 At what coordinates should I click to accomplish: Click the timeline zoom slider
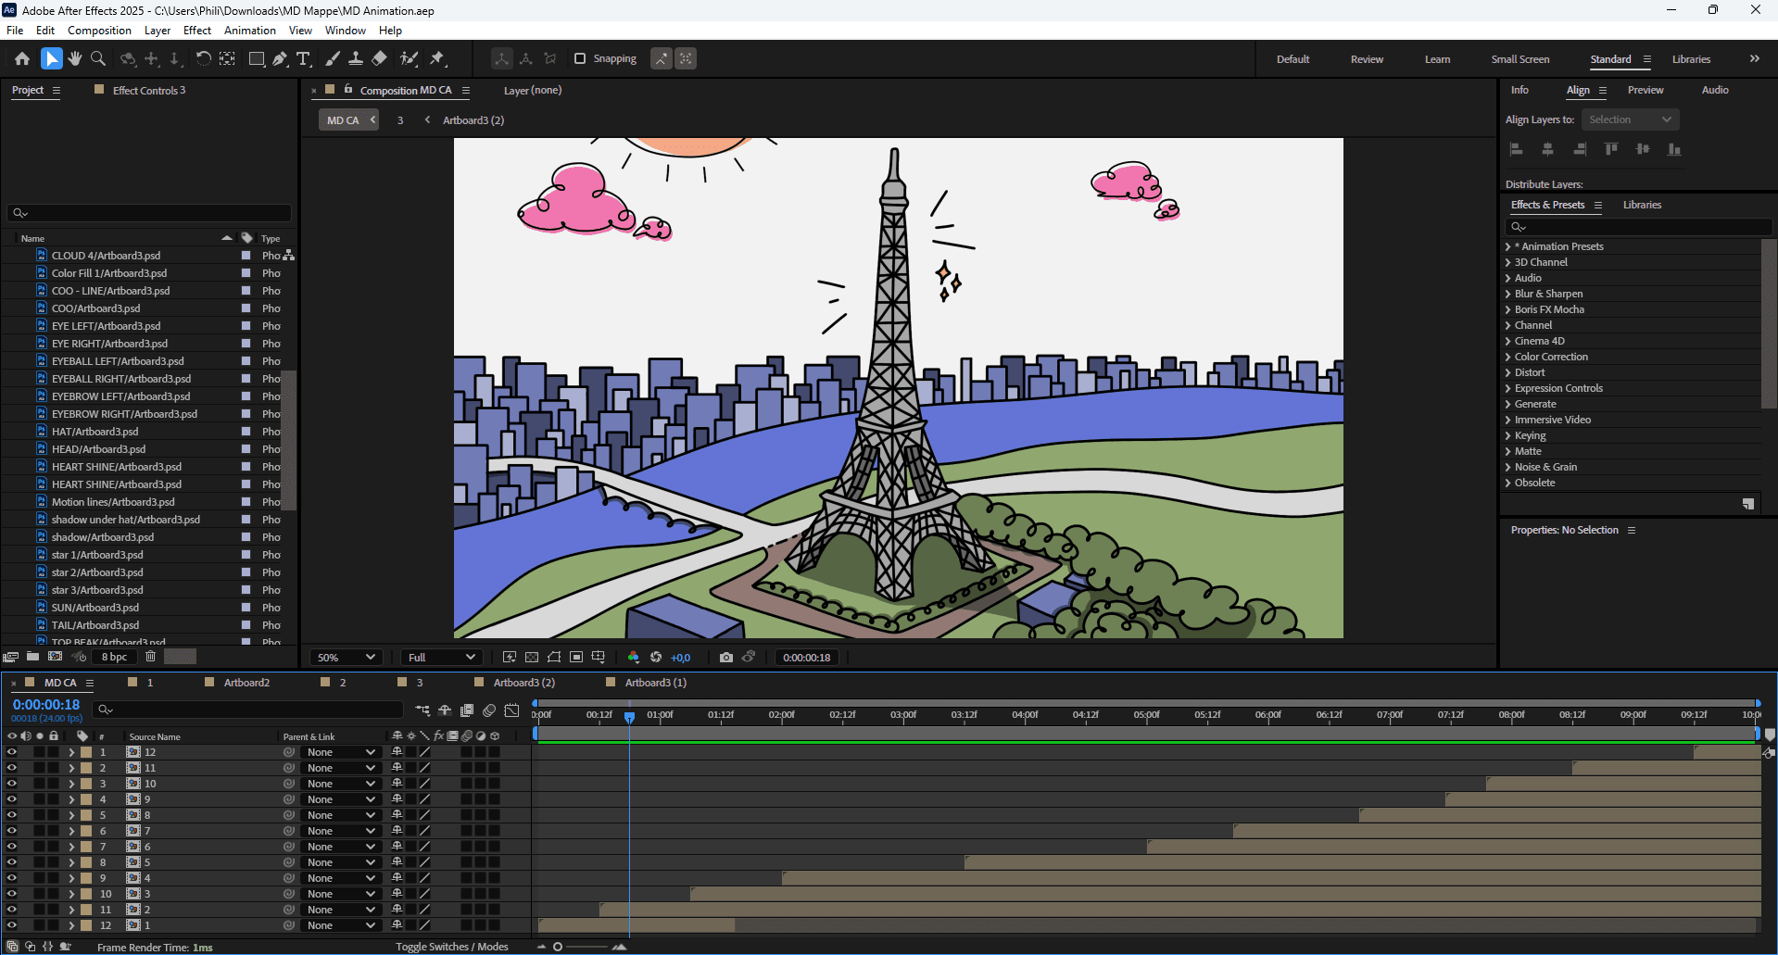(x=558, y=947)
